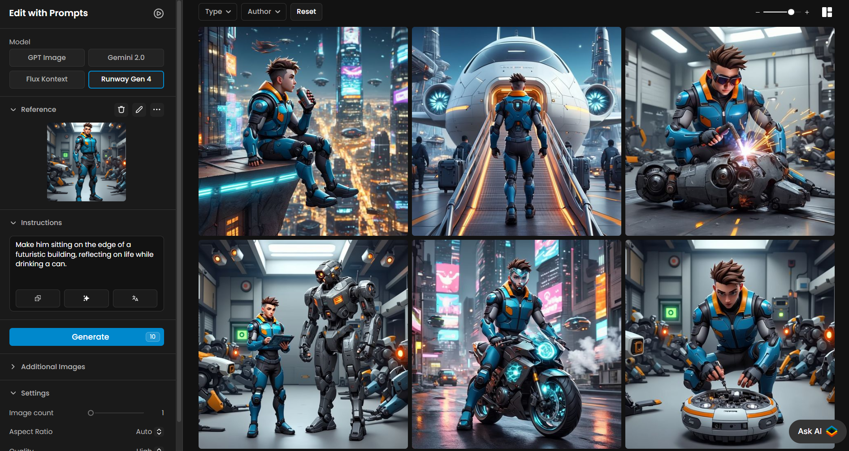The image size is (849, 451).
Task: Open the image with the tall robot
Action: (x=303, y=344)
